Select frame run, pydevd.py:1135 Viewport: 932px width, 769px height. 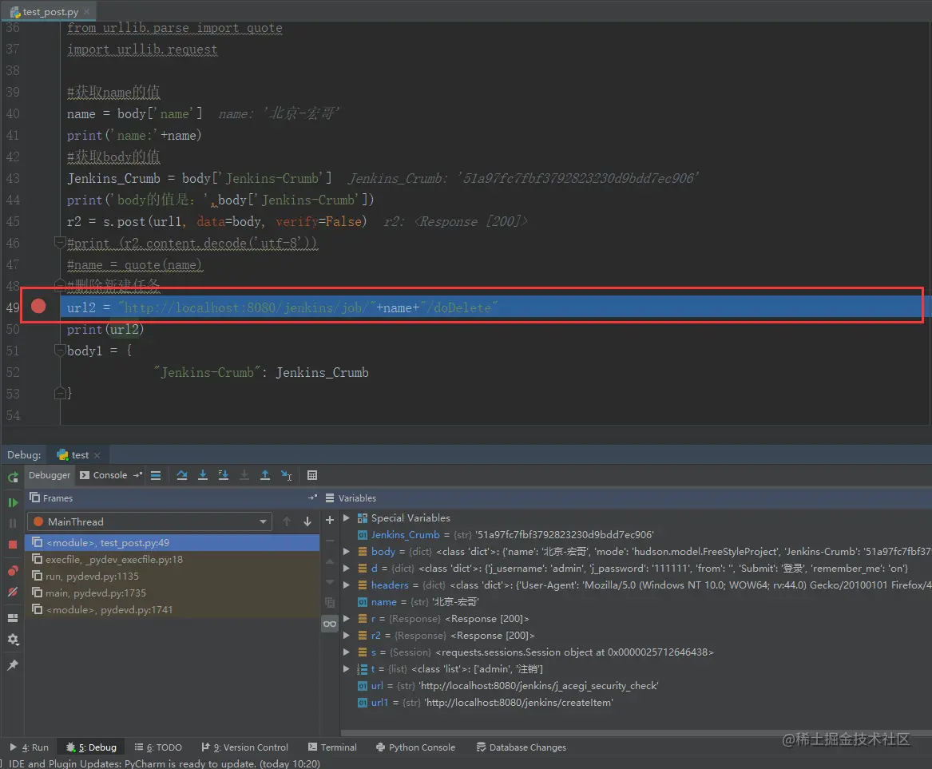click(x=173, y=577)
